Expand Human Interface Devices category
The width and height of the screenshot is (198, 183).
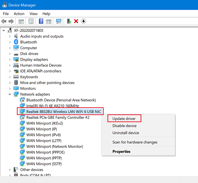[x=10, y=65]
